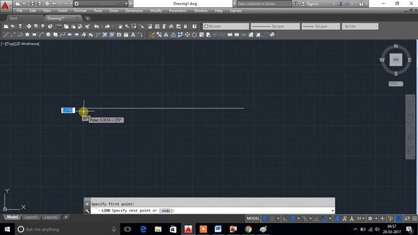
Task: Click Sign In in title bar
Action: coord(312,4)
